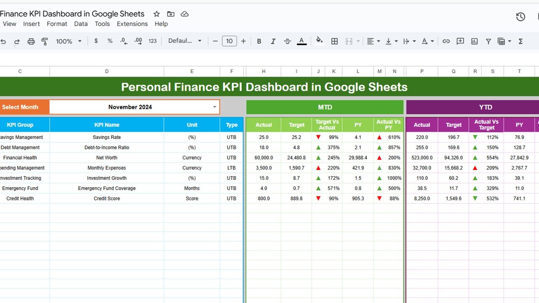Select the Credit Score cell
Screen dimensions: 539x303
pyautogui.click(x=107, y=198)
